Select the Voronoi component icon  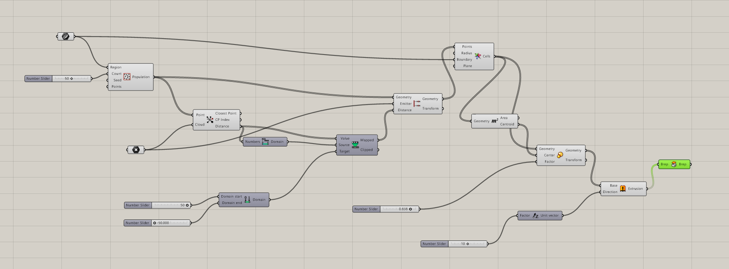pos(478,56)
